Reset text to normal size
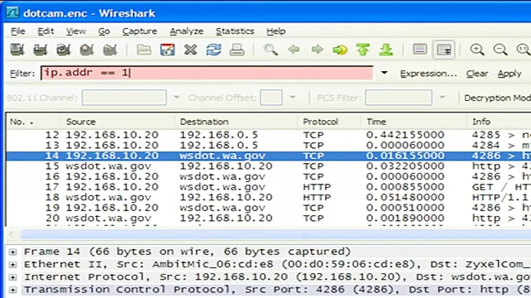This screenshot has height=298, width=531. point(523,49)
